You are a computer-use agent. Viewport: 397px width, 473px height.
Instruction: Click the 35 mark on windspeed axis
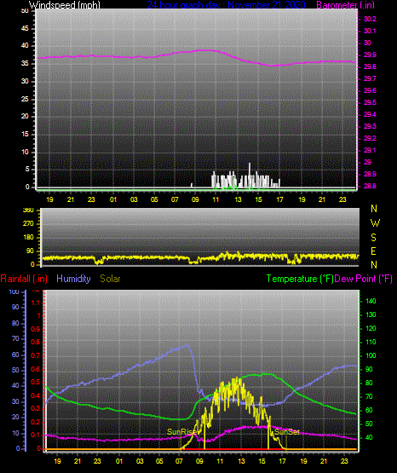click(x=25, y=64)
